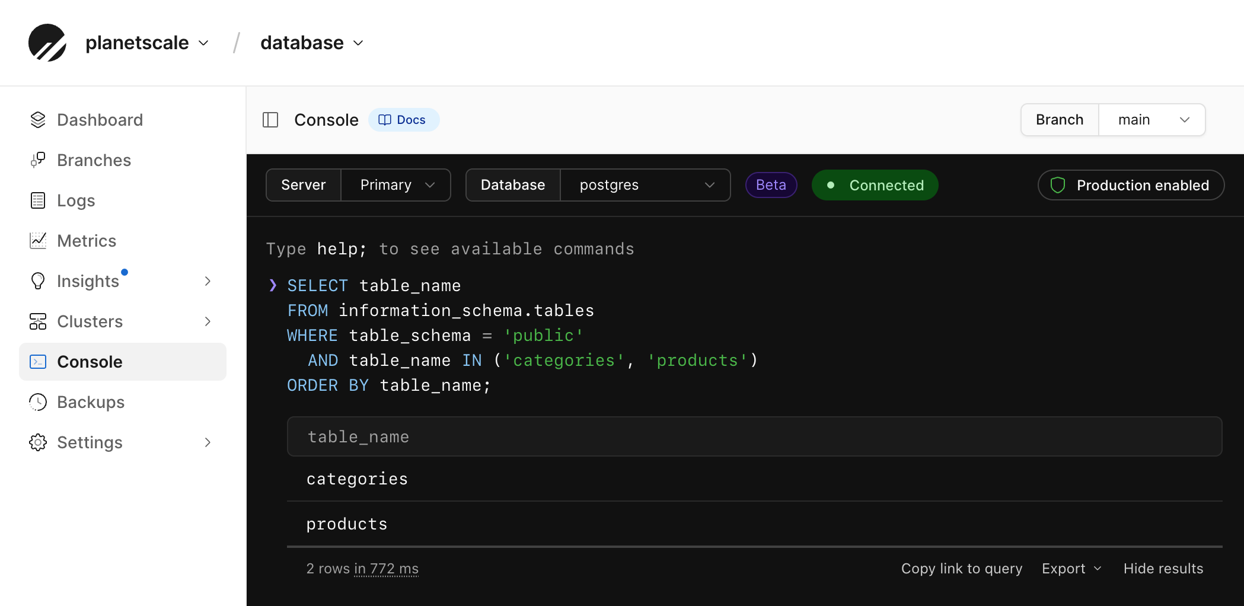Click Hide results

click(1163, 569)
